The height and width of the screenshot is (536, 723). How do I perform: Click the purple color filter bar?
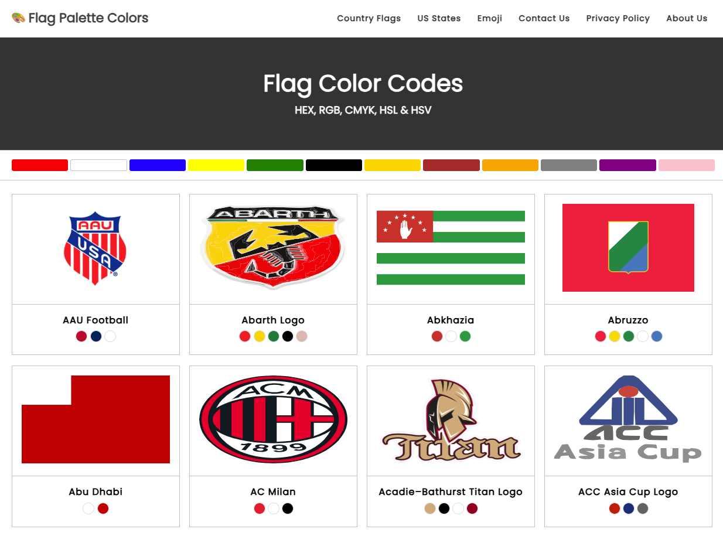tap(627, 165)
